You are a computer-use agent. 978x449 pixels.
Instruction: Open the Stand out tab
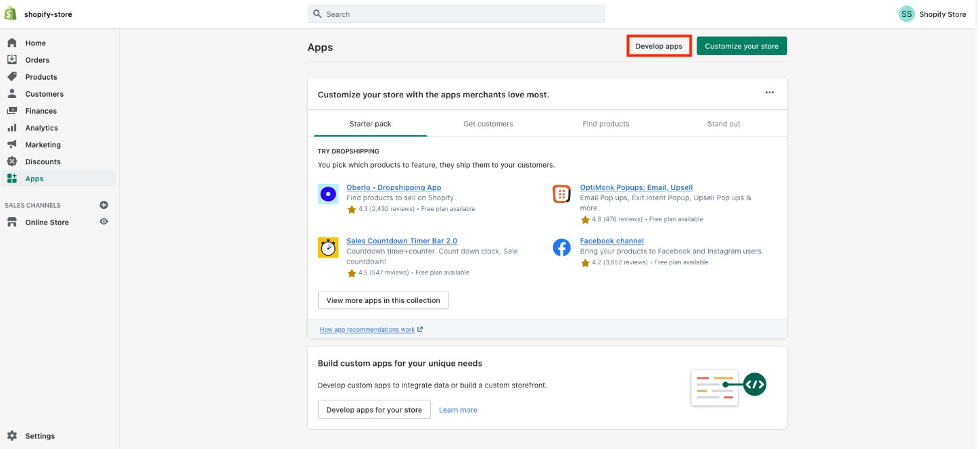(x=724, y=124)
